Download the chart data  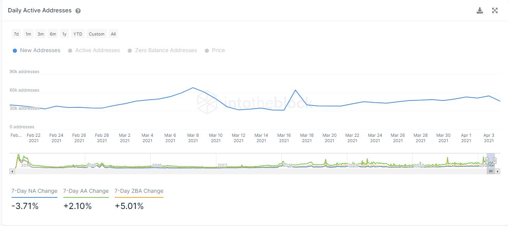pos(480,10)
